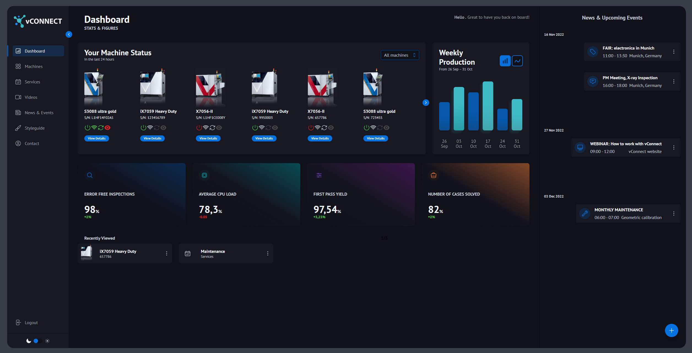This screenshot has width=692, height=353.
Task: Toggle red eye icon on first S3088
Action: (x=108, y=128)
